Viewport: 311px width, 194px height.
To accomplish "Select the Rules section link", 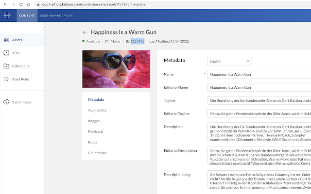I will [x=92, y=142].
